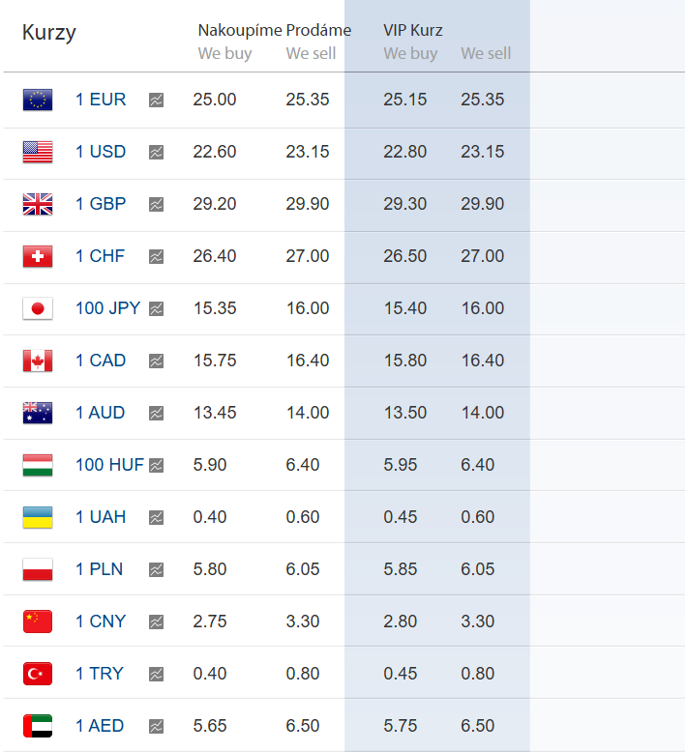Open the 1 CNY currency link
The height and width of the screenshot is (752, 687).
(x=101, y=622)
